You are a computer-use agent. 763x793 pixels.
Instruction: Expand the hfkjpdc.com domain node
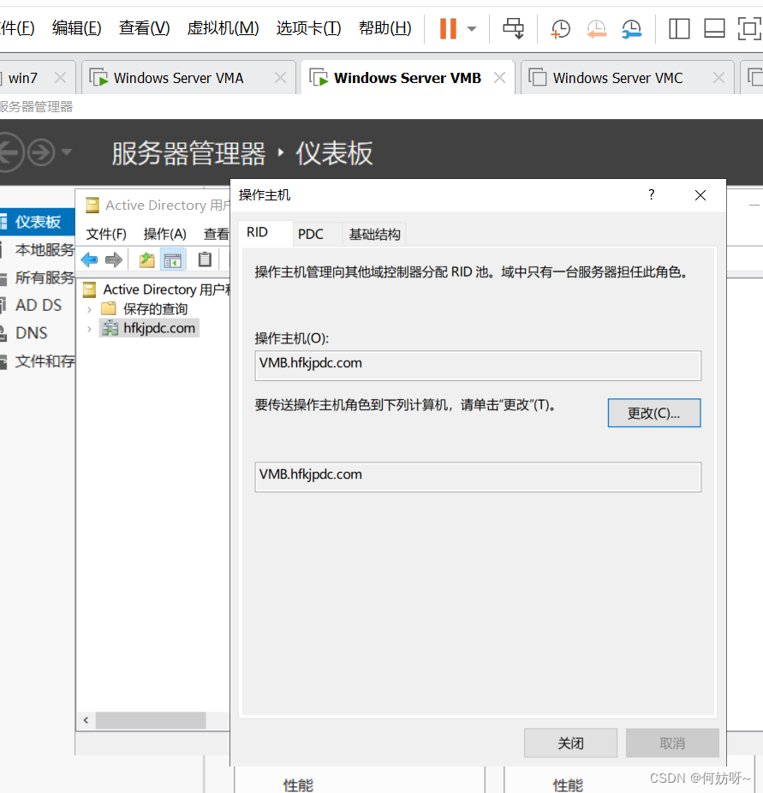(x=89, y=329)
